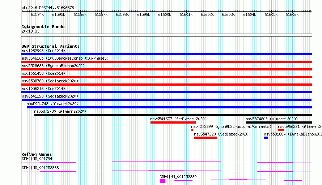
Task: Click the DGV Structural Variants track title
Action: (51, 46)
